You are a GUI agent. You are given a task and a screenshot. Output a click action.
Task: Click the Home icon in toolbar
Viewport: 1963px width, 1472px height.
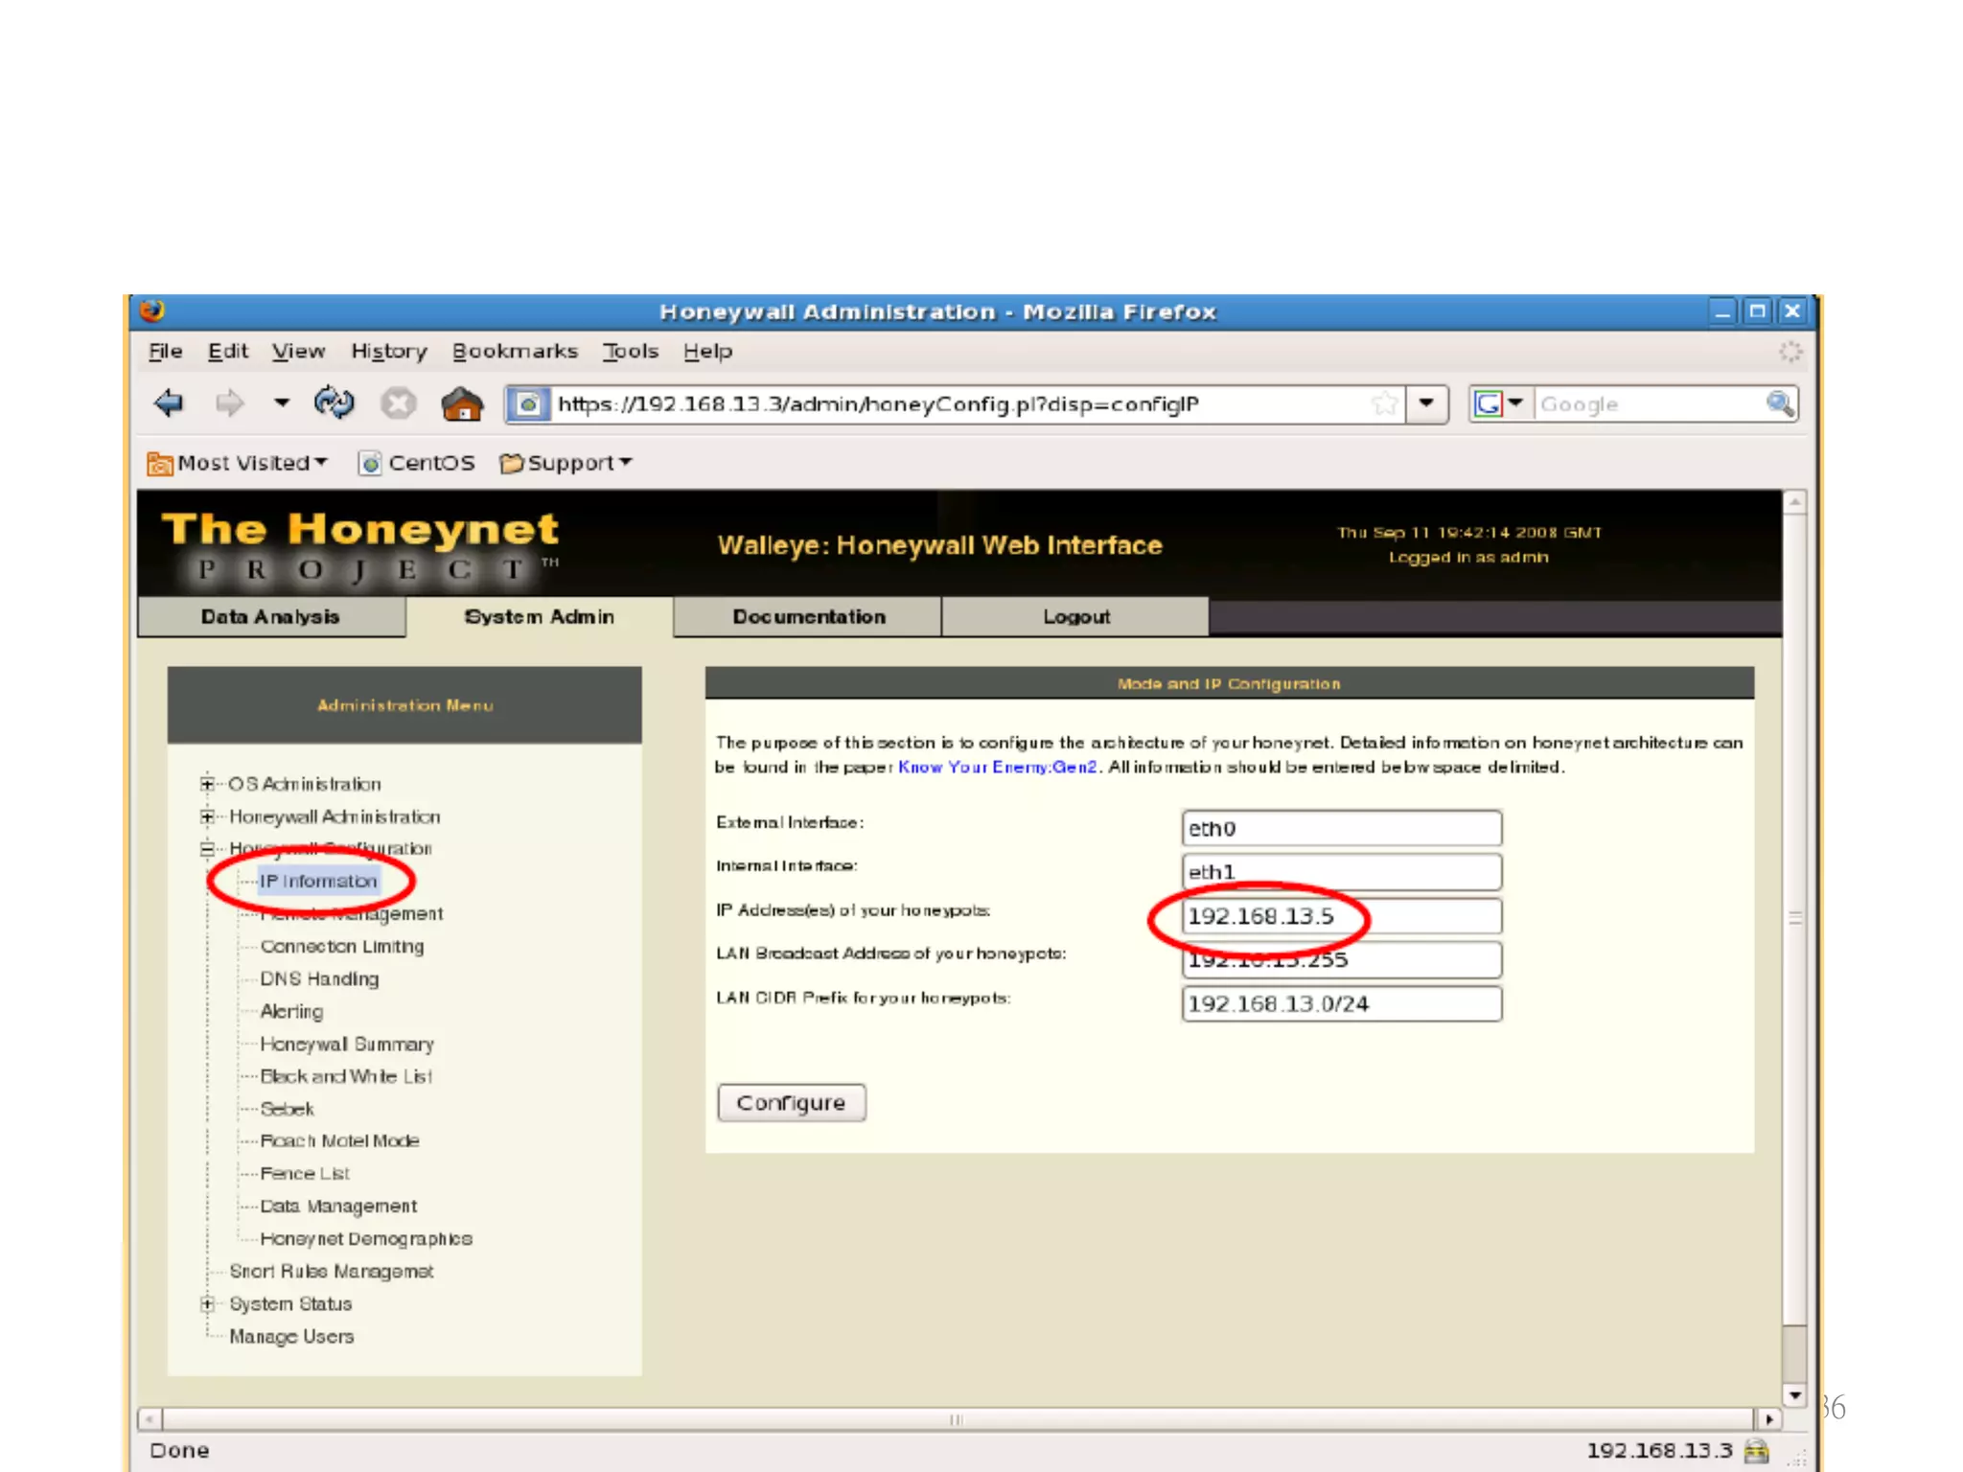click(462, 403)
